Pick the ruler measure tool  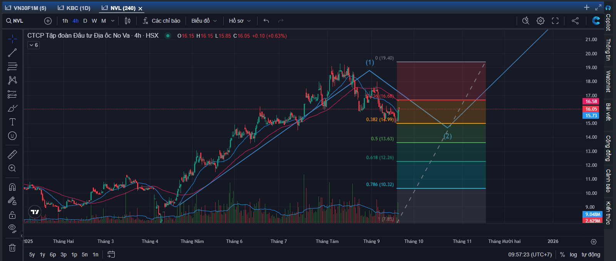pos(12,155)
